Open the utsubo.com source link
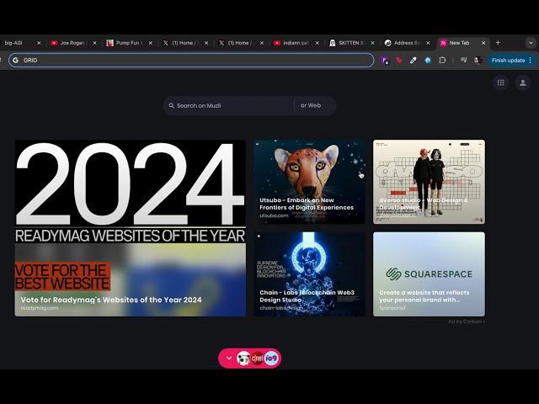 point(274,215)
